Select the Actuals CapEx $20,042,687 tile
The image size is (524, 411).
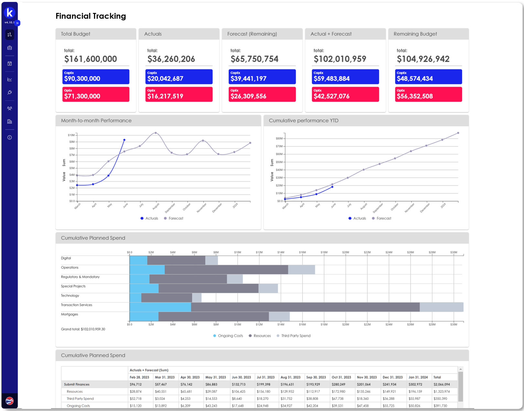pyautogui.click(x=179, y=77)
